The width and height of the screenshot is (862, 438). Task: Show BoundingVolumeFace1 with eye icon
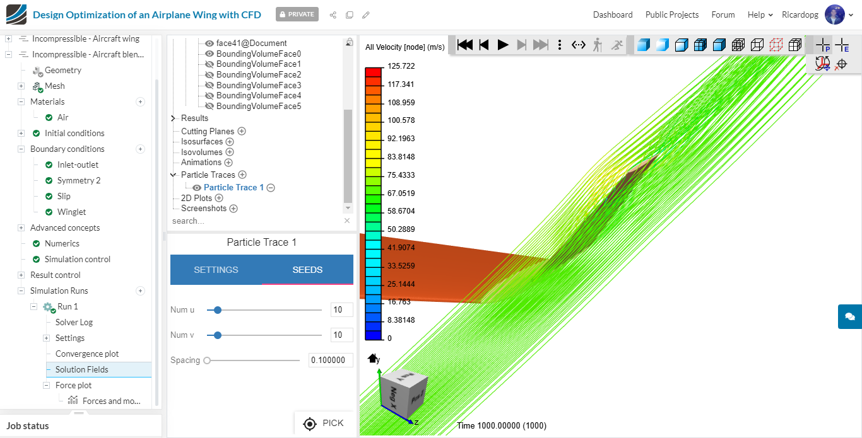pos(210,64)
